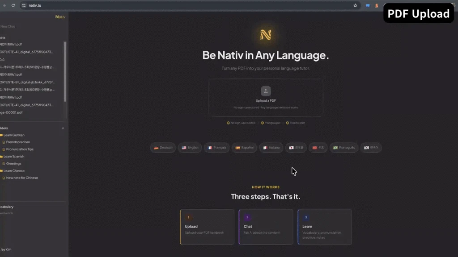The image size is (458, 257).
Task: Select Español language chip
Action: (244, 148)
